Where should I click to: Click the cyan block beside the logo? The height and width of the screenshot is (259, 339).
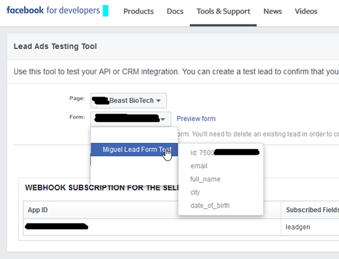pos(105,11)
